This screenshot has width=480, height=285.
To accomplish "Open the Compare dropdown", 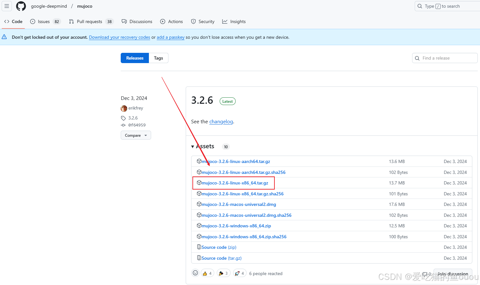I will (136, 135).
